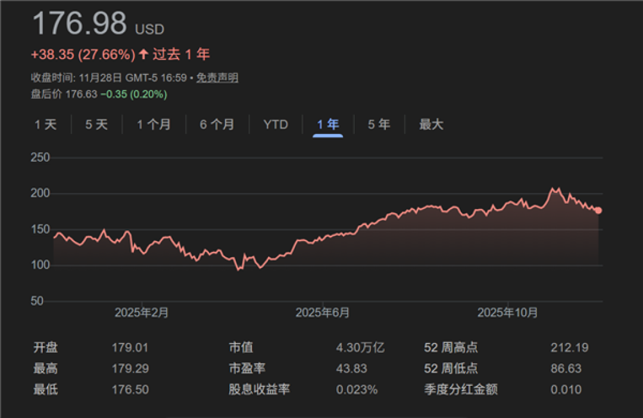Click the −0.35 (0.20%) after-hours change

tap(134, 94)
